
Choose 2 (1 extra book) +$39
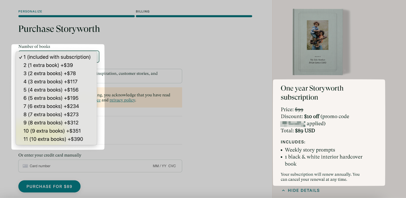pyautogui.click(x=48, y=65)
